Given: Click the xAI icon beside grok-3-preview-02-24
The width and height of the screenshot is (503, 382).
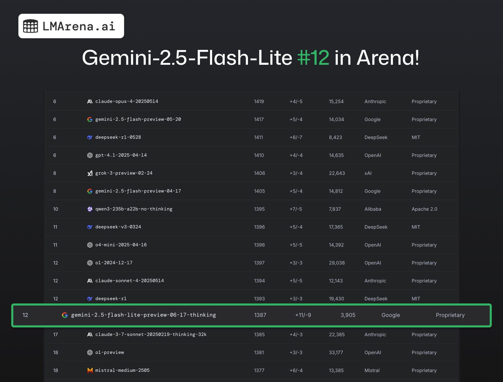Looking at the screenshot, I should [x=90, y=173].
